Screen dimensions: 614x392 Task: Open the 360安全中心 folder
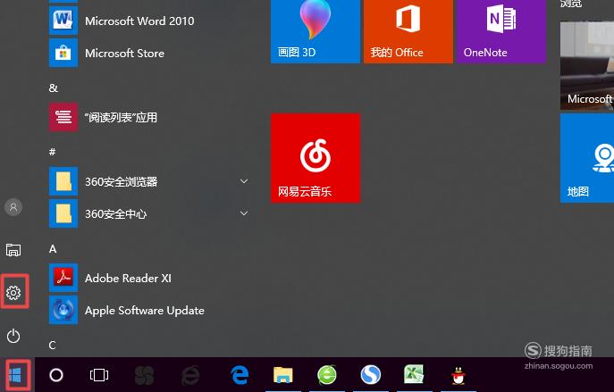[x=148, y=213]
